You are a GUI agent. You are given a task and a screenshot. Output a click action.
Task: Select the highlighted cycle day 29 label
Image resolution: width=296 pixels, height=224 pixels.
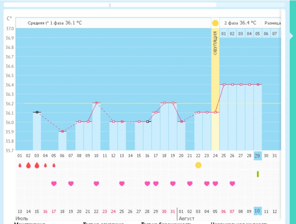[x=257, y=155]
